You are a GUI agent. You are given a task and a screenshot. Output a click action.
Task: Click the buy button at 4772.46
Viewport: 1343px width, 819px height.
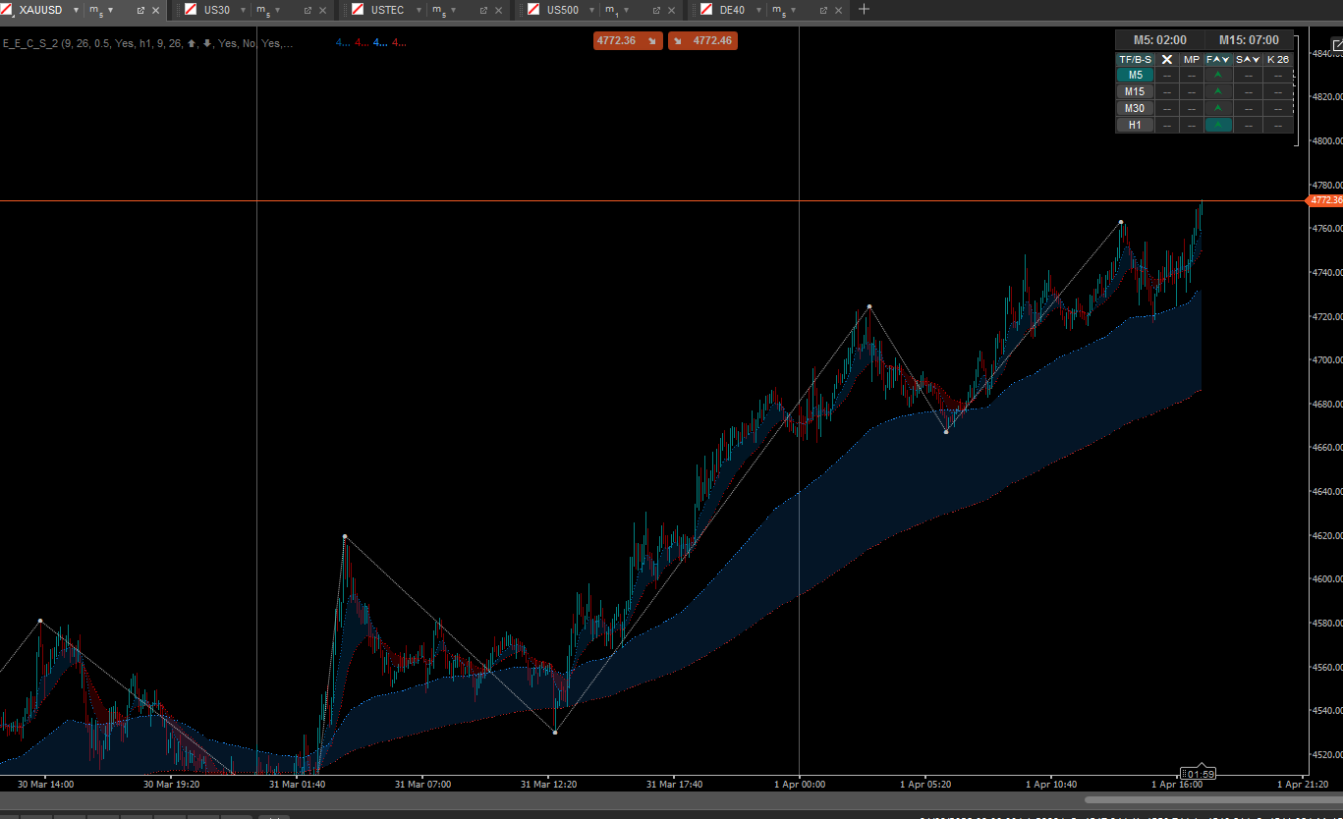[702, 40]
